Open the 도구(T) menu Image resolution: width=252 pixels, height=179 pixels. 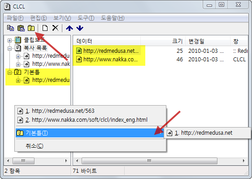click(86, 18)
